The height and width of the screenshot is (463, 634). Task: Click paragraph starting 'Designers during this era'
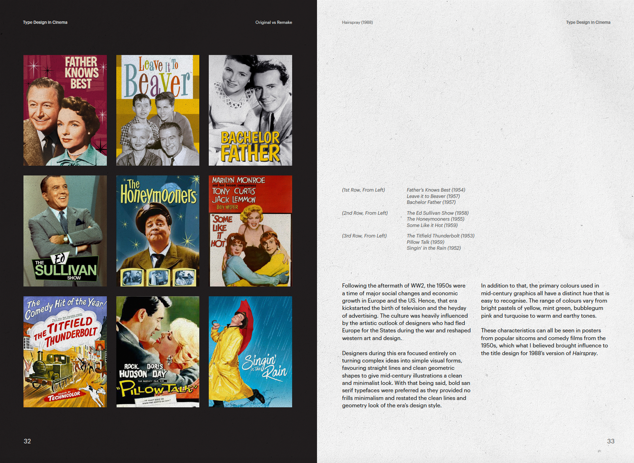(x=406, y=379)
